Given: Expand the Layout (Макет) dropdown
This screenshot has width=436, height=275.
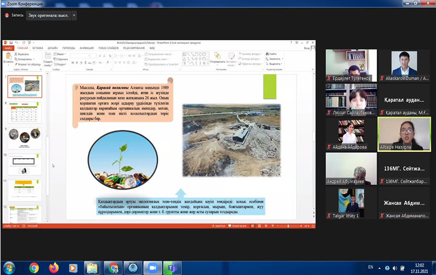Looking at the screenshot, I should click(61, 54).
